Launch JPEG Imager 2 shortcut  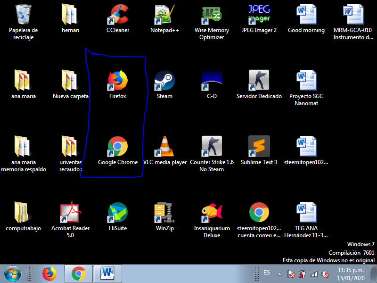point(259,15)
